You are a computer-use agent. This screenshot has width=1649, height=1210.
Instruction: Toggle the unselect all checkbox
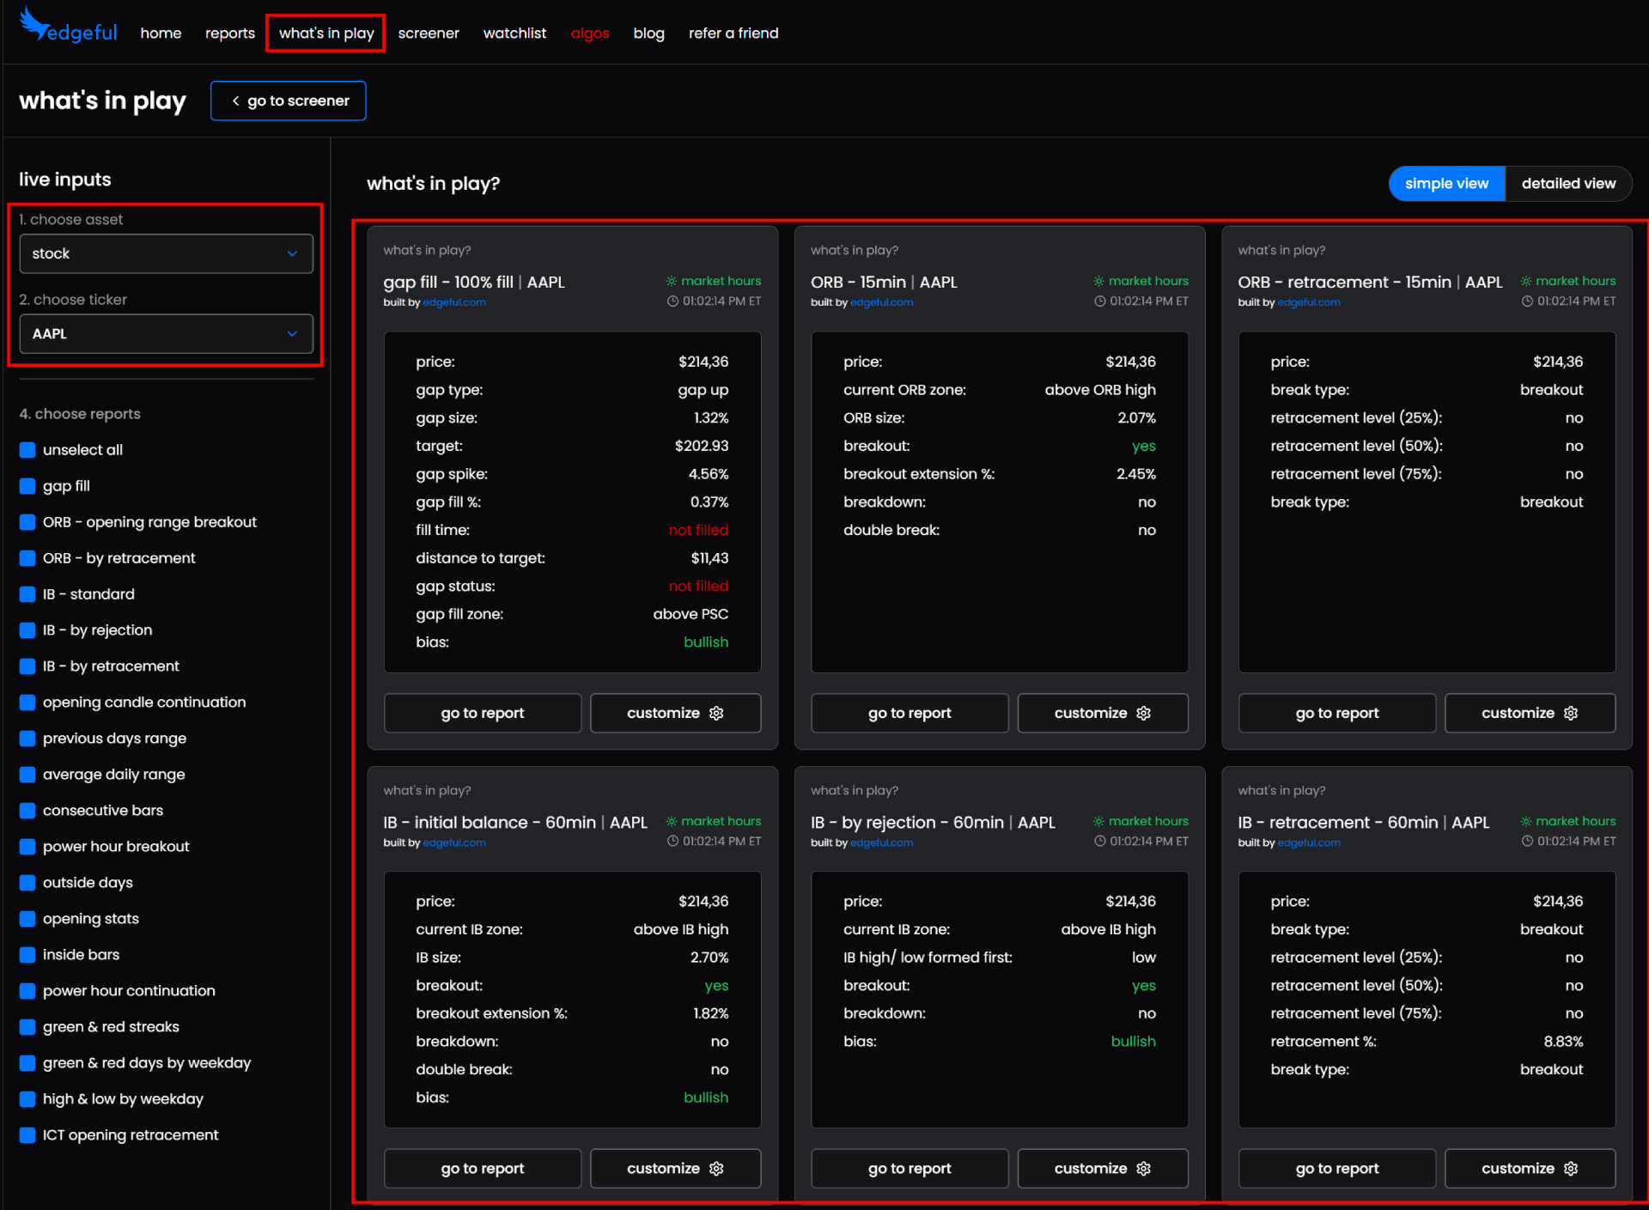tap(27, 450)
